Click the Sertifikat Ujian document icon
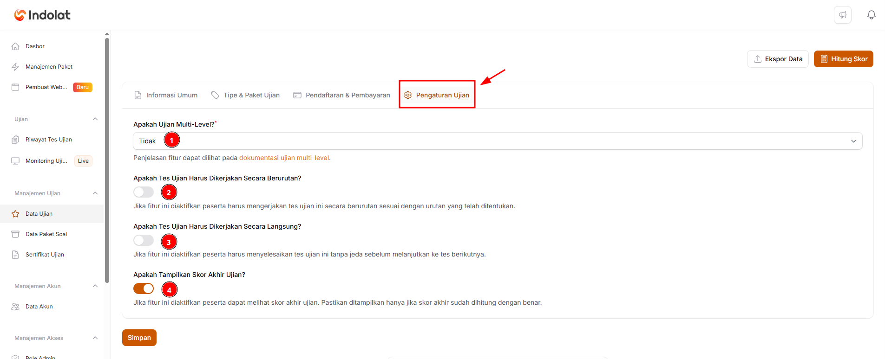885x359 pixels. pyautogui.click(x=15, y=255)
